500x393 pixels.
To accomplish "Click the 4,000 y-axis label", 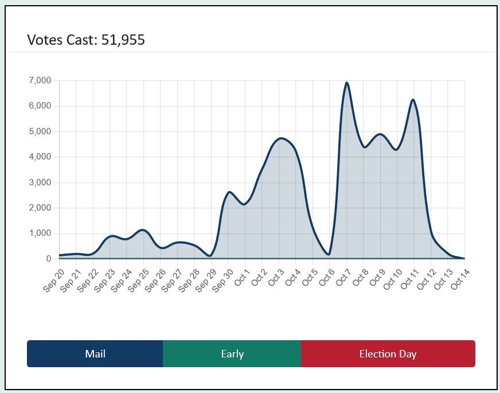I will click(x=40, y=157).
